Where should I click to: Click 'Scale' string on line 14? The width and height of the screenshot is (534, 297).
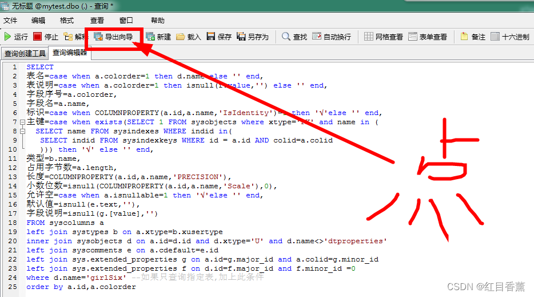(x=239, y=186)
